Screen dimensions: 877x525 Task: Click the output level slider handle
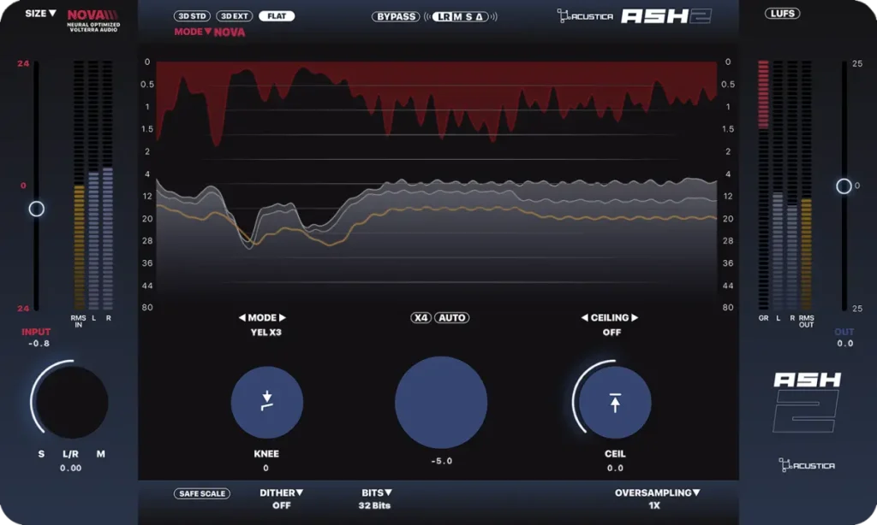(x=844, y=186)
